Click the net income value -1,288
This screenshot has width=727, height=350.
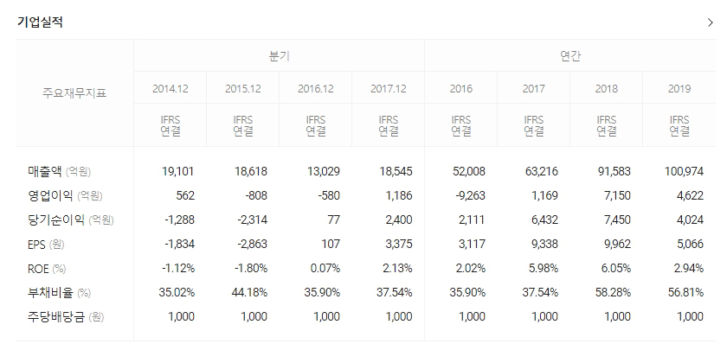click(179, 220)
